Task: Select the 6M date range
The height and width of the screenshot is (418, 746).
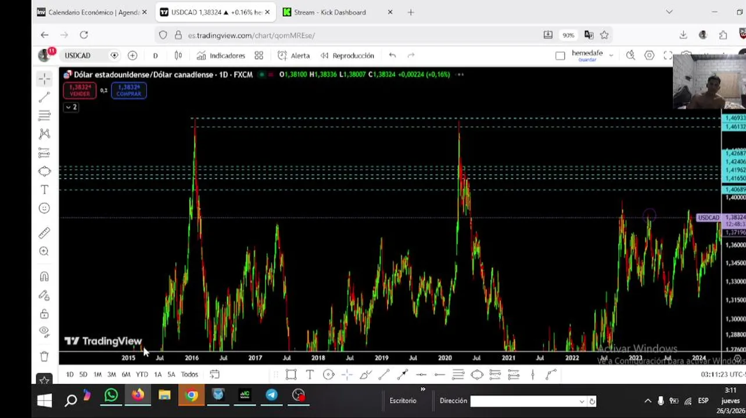Action: click(x=126, y=374)
